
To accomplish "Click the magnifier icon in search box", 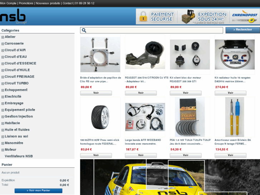I will 84,30.
